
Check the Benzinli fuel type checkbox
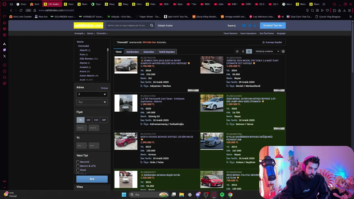(x=78, y=162)
